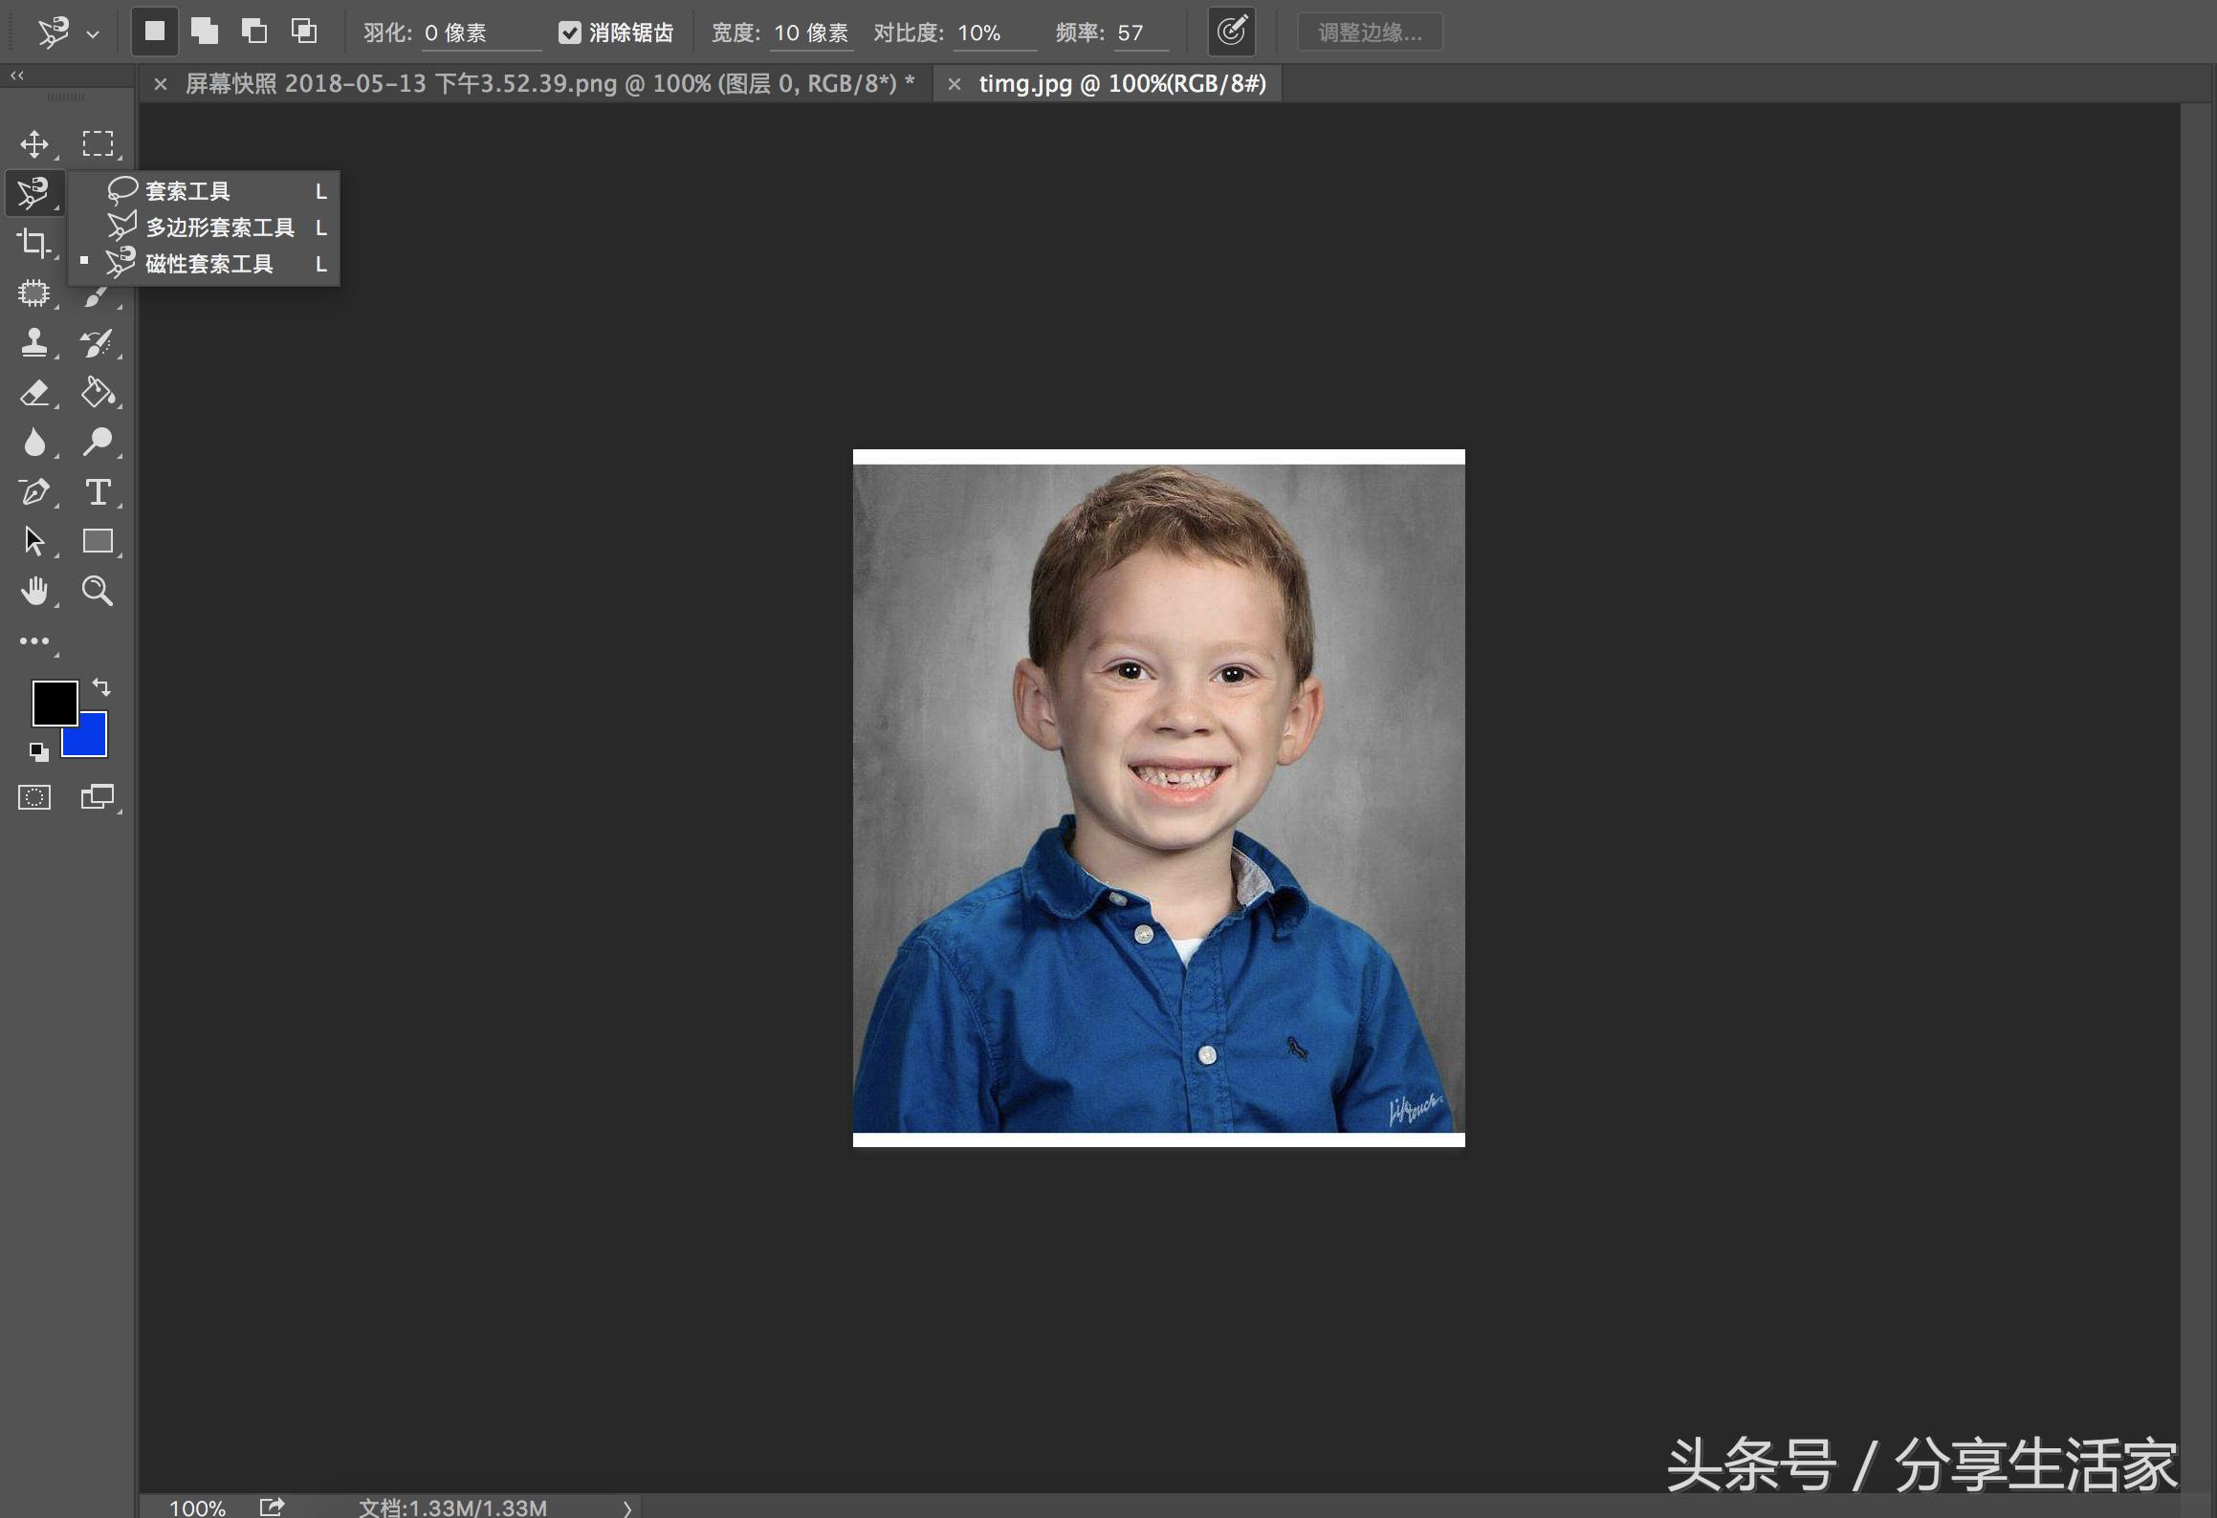Enter Quick Mask mode

34,796
